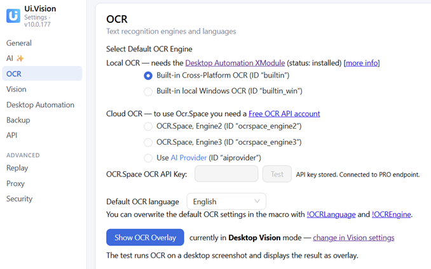Click the Text recognition engines and languages subtitle

171,31
